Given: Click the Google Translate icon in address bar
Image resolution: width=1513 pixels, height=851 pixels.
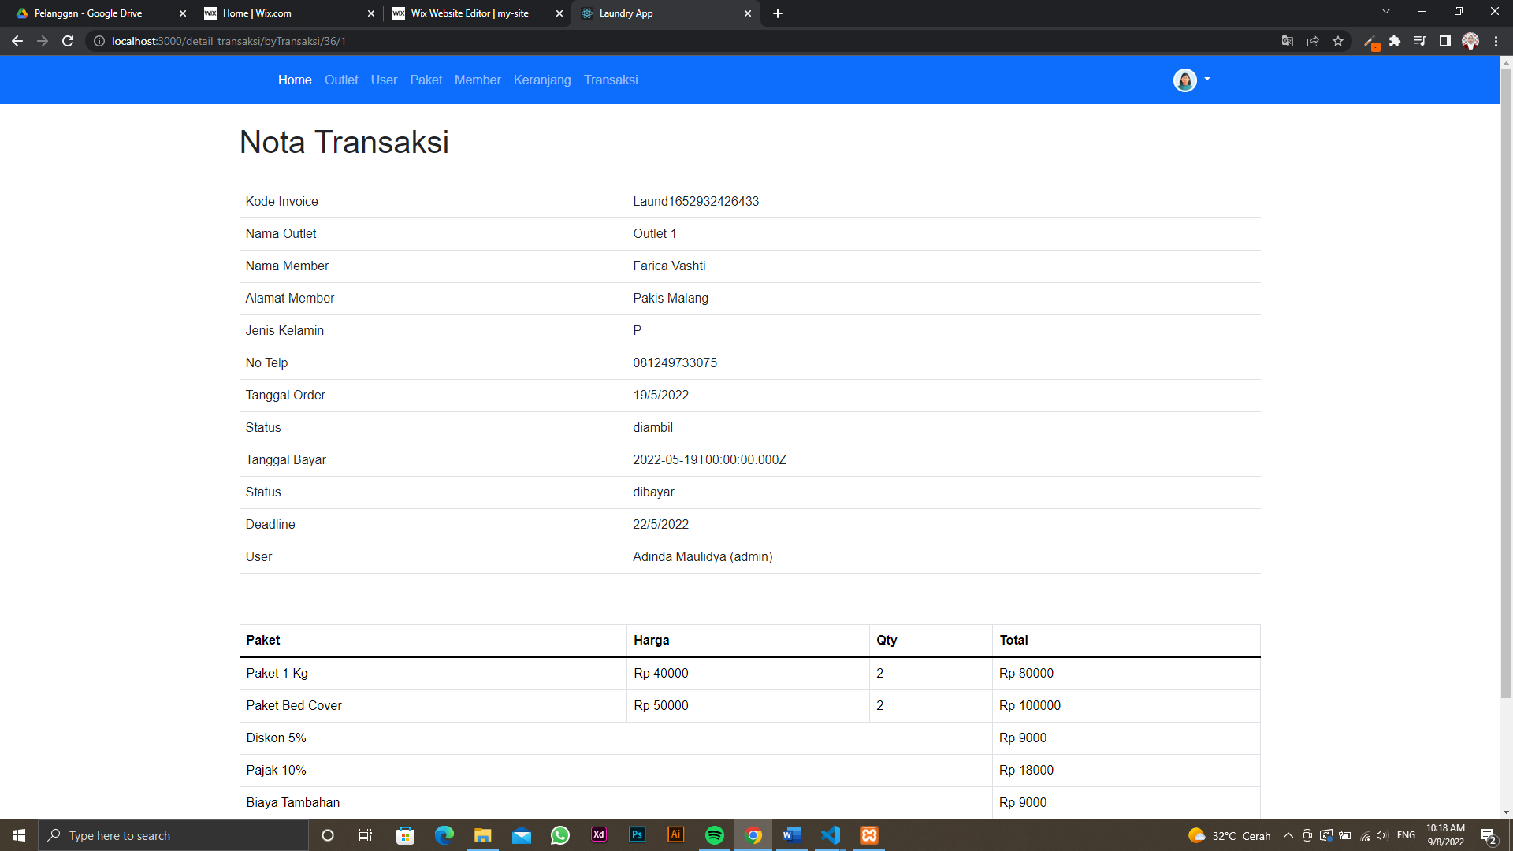Looking at the screenshot, I should tap(1288, 41).
